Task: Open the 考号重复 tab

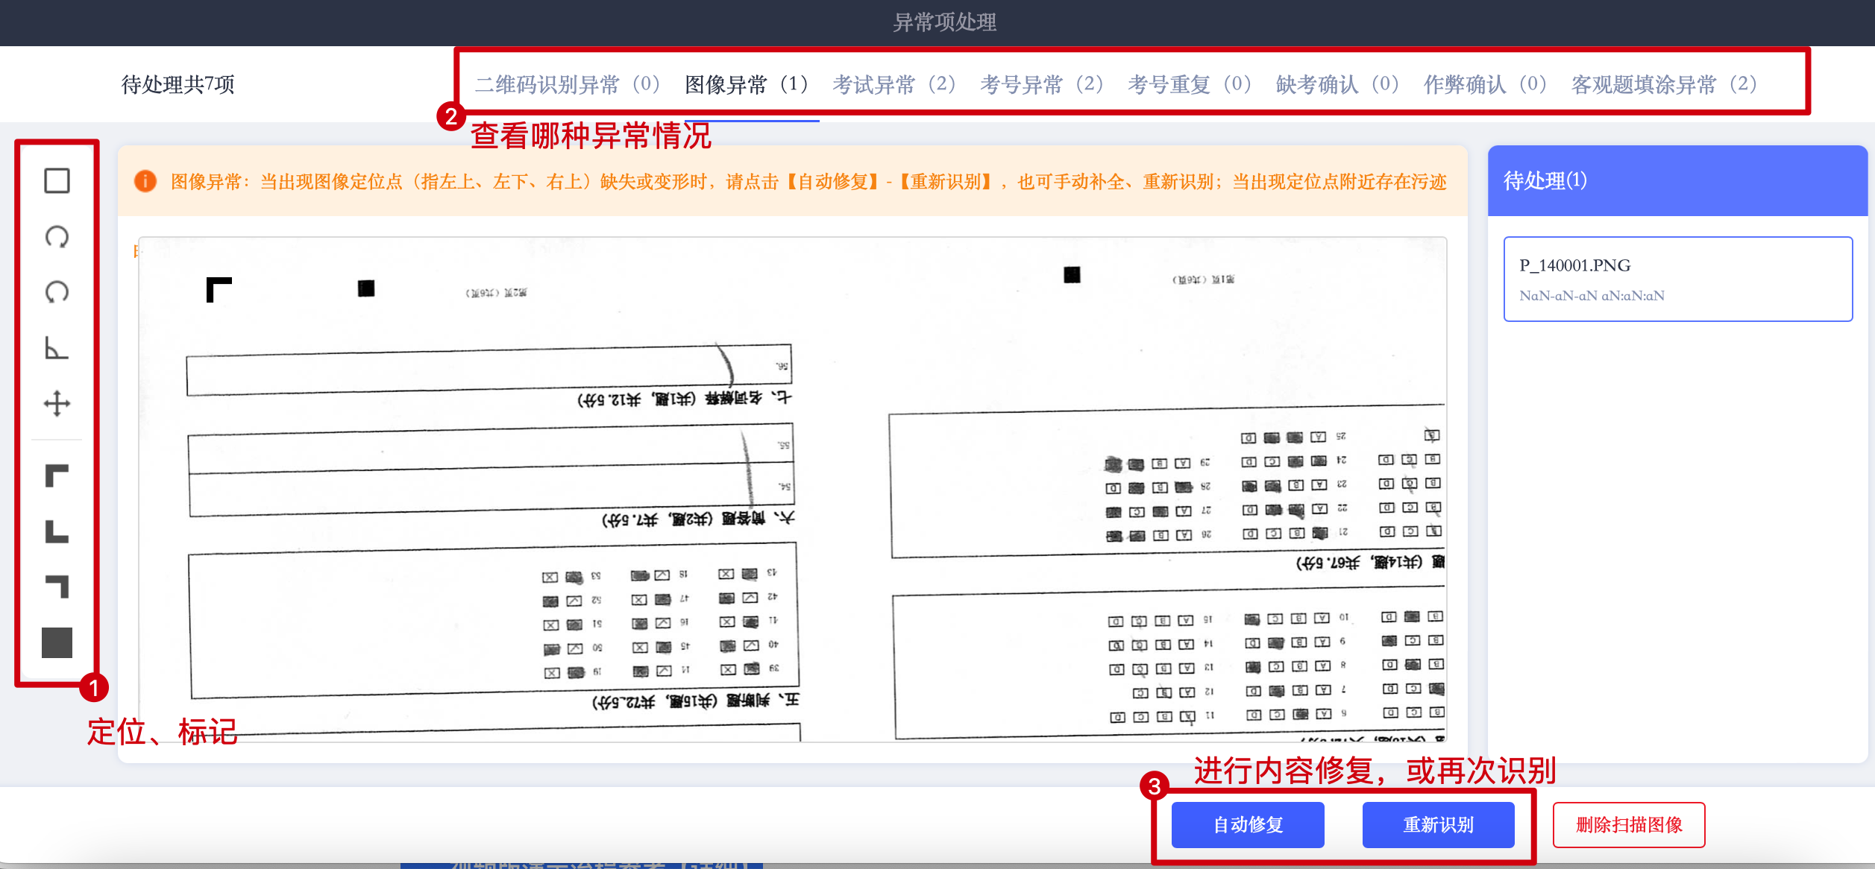Action: click(1189, 84)
